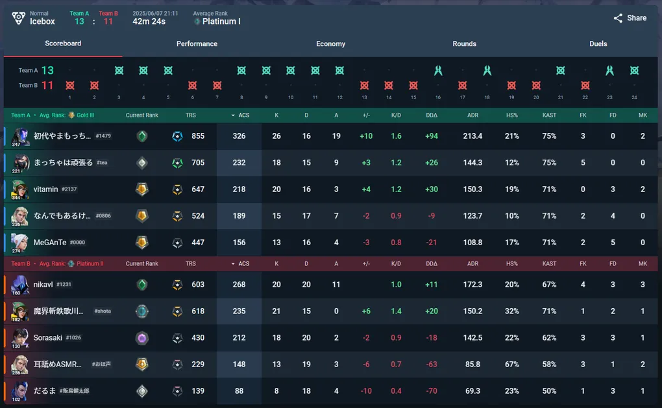Image resolution: width=662 pixels, height=408 pixels.
Task: Click the Platinum I average rank icon
Action: (x=197, y=21)
